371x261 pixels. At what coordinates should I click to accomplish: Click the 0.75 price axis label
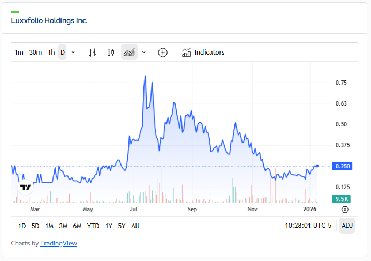341,83
